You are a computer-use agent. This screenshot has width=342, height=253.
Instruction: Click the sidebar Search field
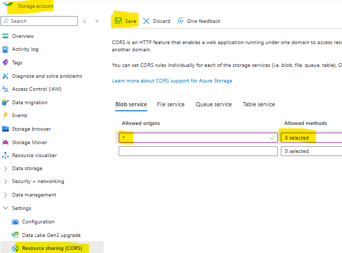(39, 21)
